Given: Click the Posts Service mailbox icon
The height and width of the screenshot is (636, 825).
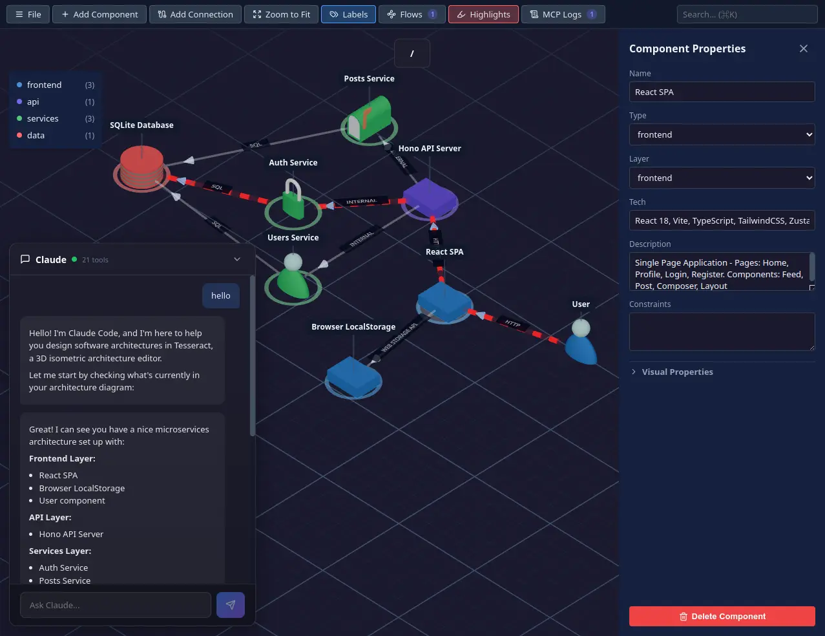Looking at the screenshot, I should (x=369, y=118).
